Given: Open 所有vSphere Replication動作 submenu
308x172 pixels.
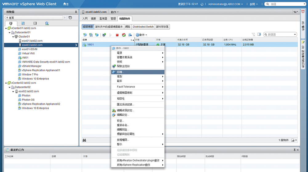Looking at the screenshot, I should tap(138, 165).
